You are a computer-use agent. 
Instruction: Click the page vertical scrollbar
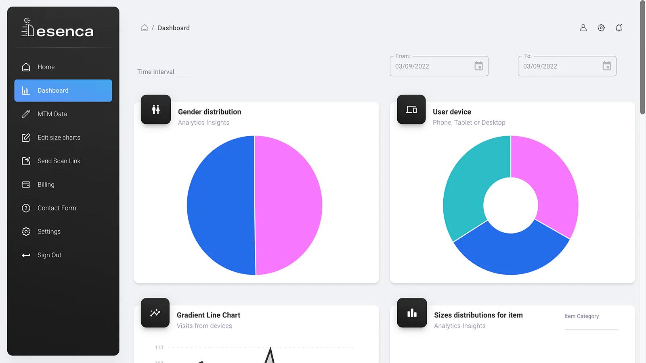coord(642,58)
